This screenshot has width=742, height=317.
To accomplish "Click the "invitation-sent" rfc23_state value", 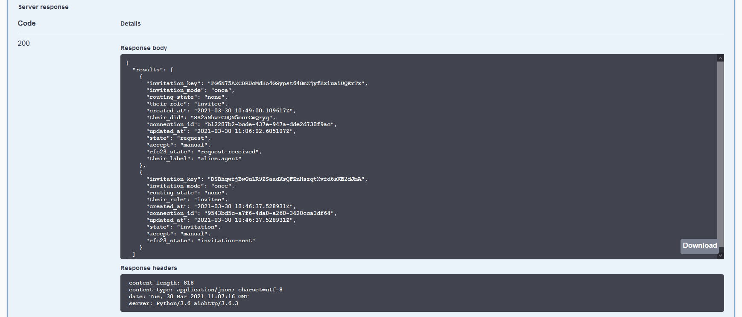I will [226, 241].
